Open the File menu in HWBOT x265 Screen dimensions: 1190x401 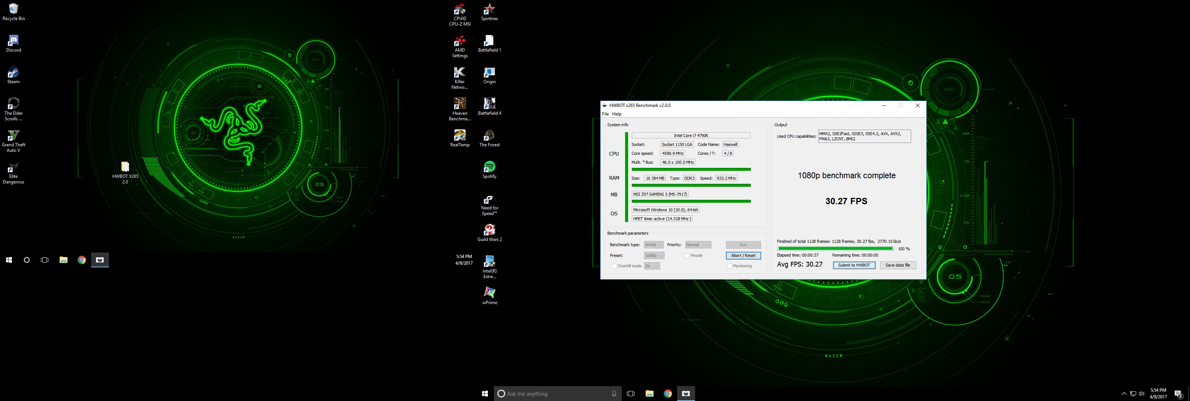tap(605, 114)
